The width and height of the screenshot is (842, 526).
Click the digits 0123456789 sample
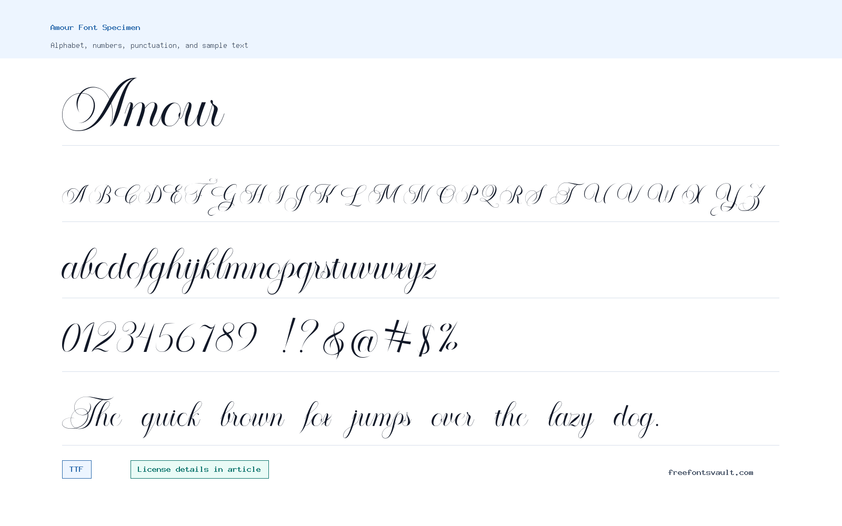[159, 337]
